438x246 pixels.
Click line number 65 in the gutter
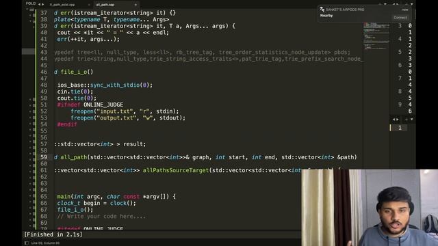pyautogui.click(x=44, y=196)
